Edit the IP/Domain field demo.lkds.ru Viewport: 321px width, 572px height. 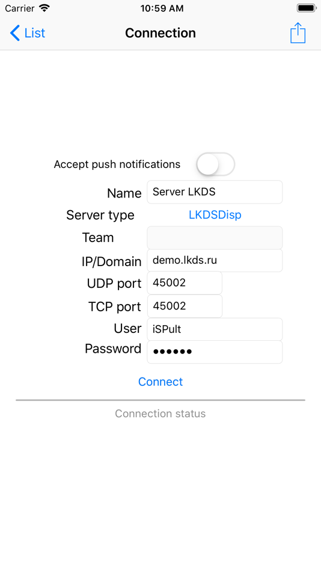pos(215,261)
